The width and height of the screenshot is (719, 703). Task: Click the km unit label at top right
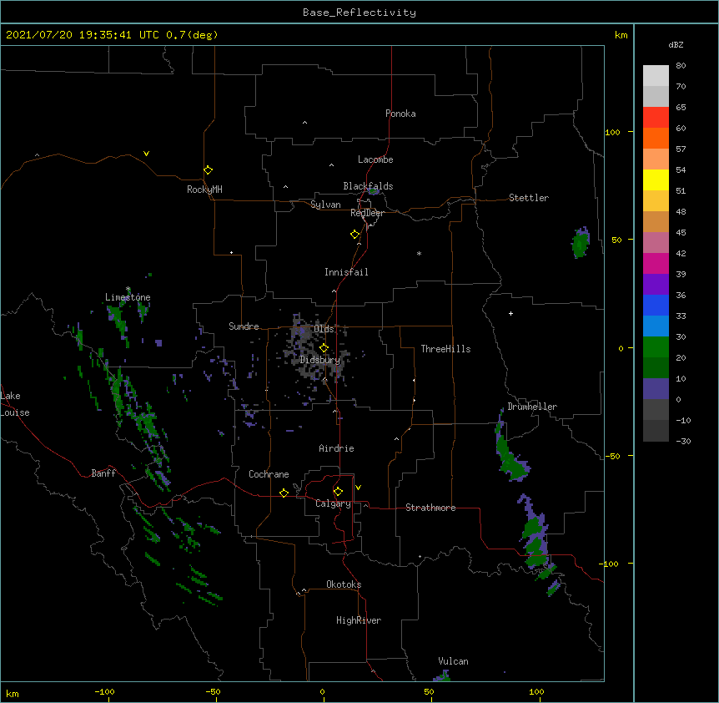(x=621, y=35)
